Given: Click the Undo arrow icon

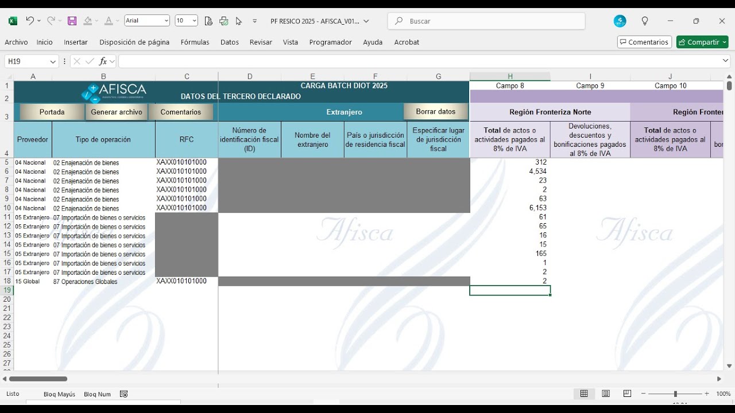Looking at the screenshot, I should 30,21.
